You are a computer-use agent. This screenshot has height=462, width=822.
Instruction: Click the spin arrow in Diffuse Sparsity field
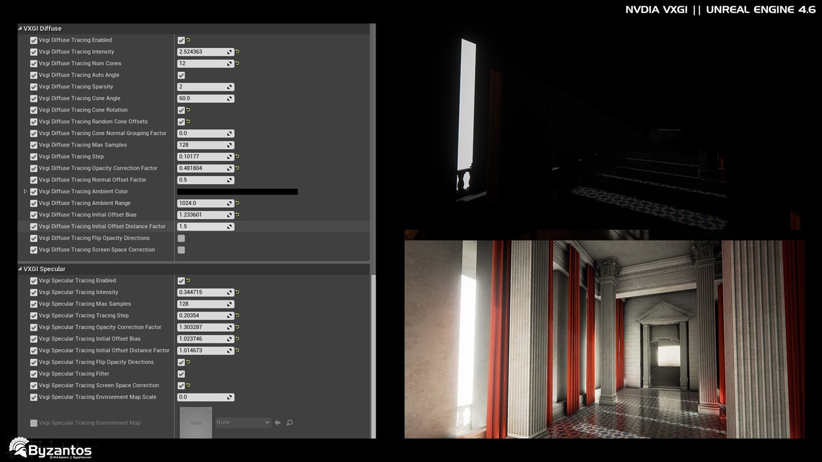click(229, 87)
